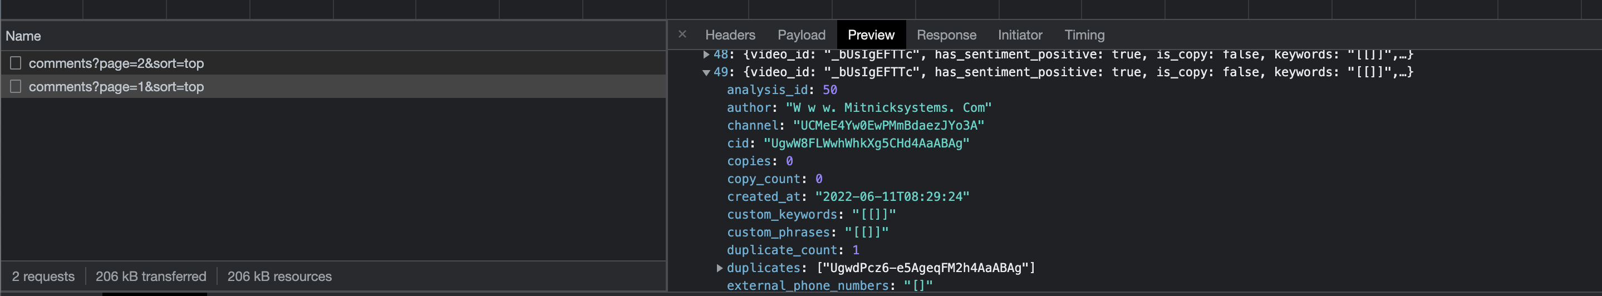Select the Preview tab
The height and width of the screenshot is (296, 1602).
871,35
